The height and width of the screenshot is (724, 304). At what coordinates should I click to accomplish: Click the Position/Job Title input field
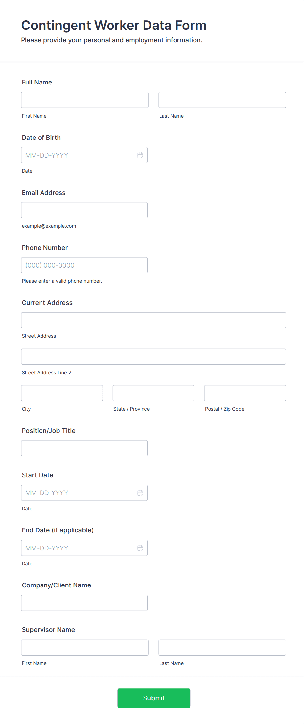pyautogui.click(x=84, y=448)
